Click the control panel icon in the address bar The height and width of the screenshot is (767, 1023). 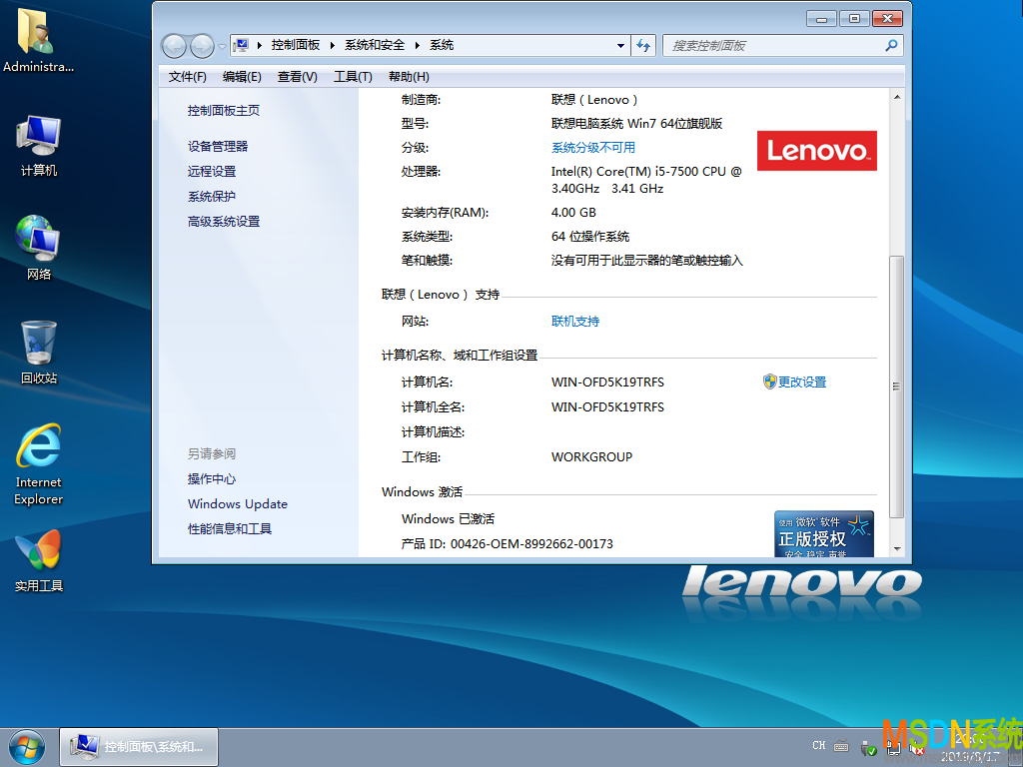241,45
